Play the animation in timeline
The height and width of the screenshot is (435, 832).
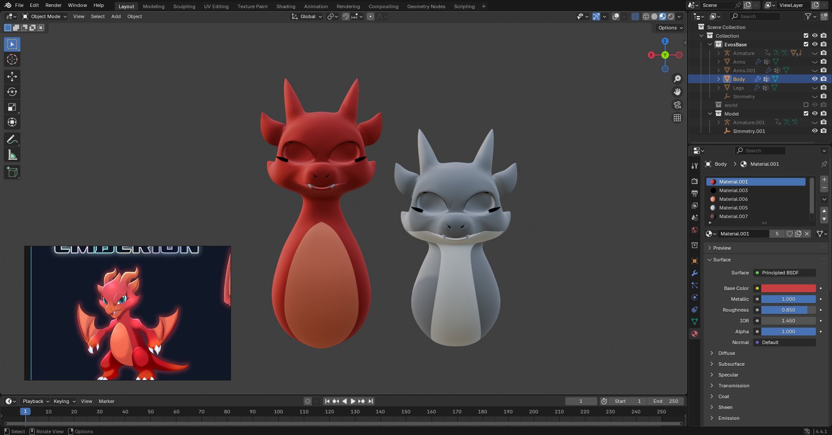(353, 401)
